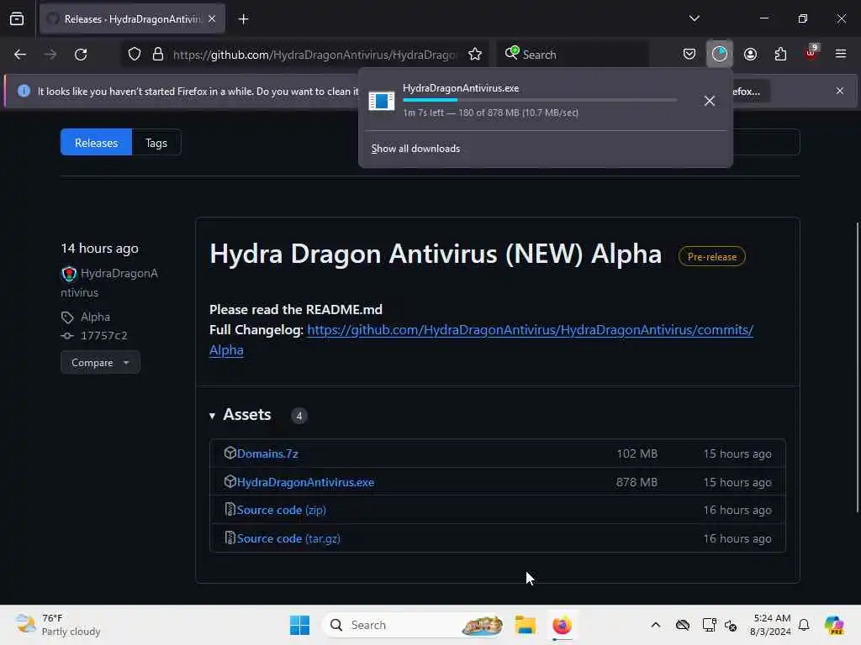Download Source code (zip)

point(281,510)
